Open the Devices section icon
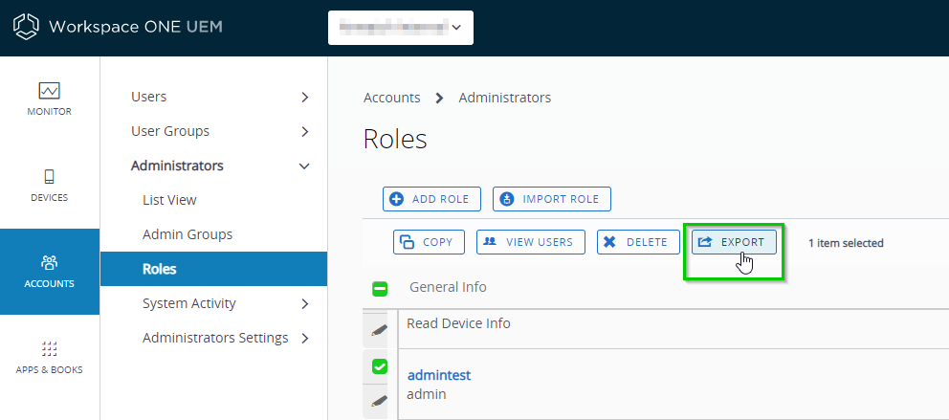949x420 pixels. (x=50, y=176)
